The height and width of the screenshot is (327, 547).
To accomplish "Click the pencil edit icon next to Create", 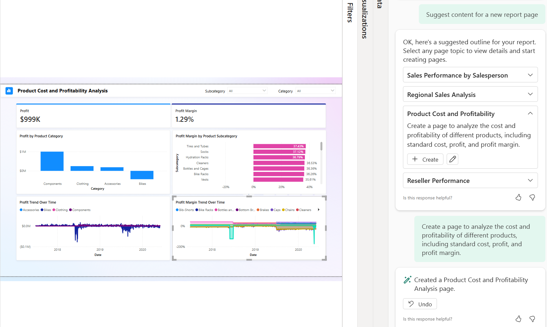I will [452, 159].
